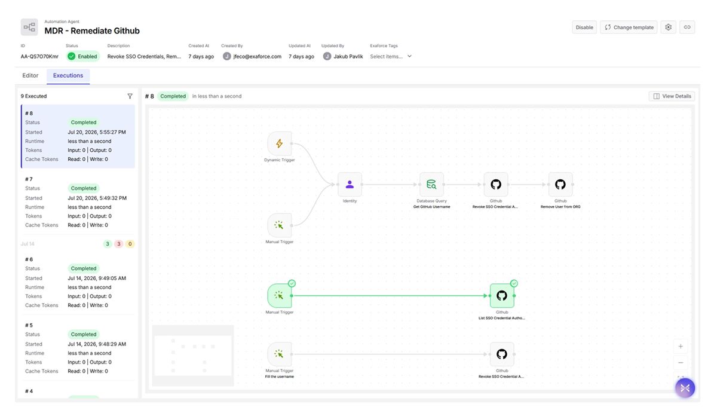Click the Change template button
717x419 pixels.
629,27
